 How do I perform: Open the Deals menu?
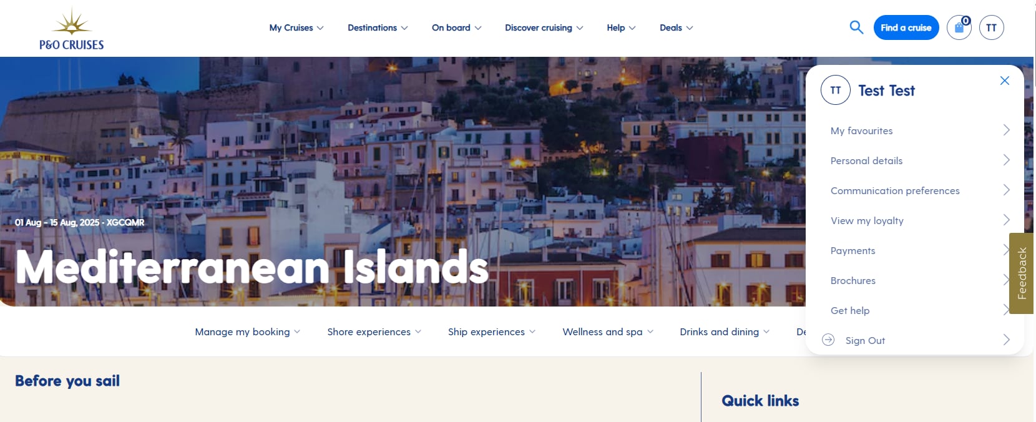(x=677, y=27)
